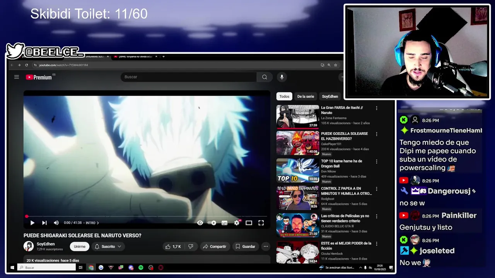Open Las críticas de Películas video title

pos(345,219)
